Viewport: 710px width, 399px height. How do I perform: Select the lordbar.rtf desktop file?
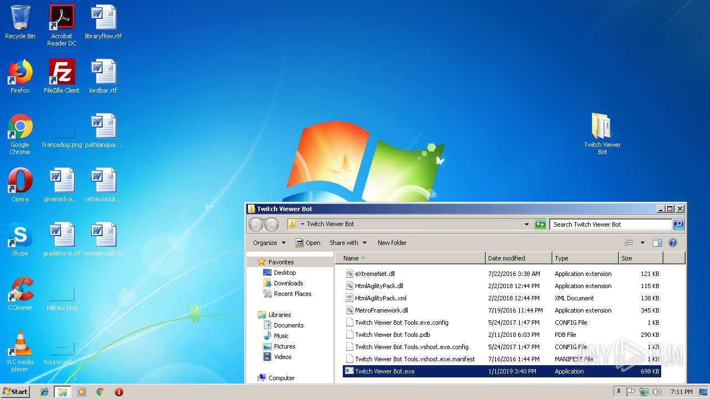click(103, 77)
